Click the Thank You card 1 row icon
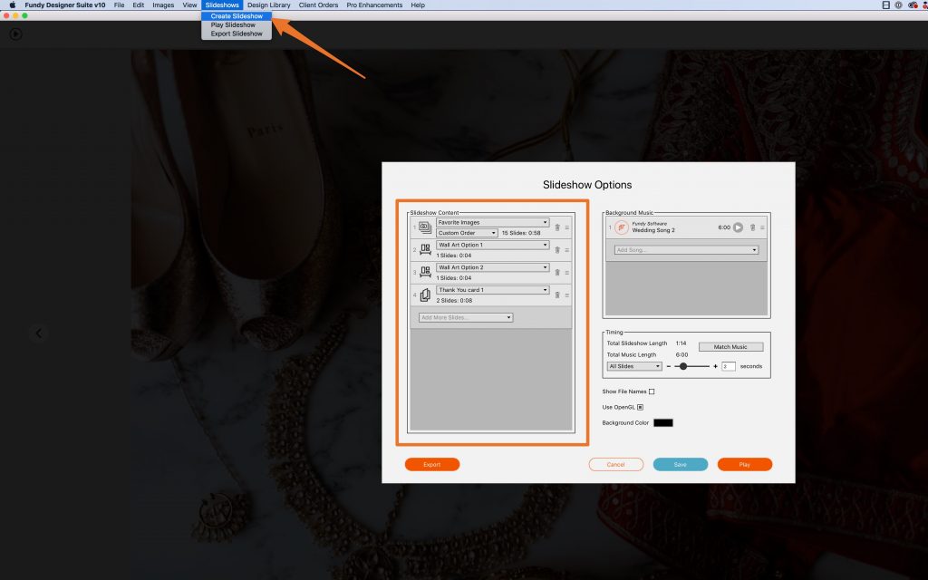The image size is (928, 580). (x=425, y=295)
